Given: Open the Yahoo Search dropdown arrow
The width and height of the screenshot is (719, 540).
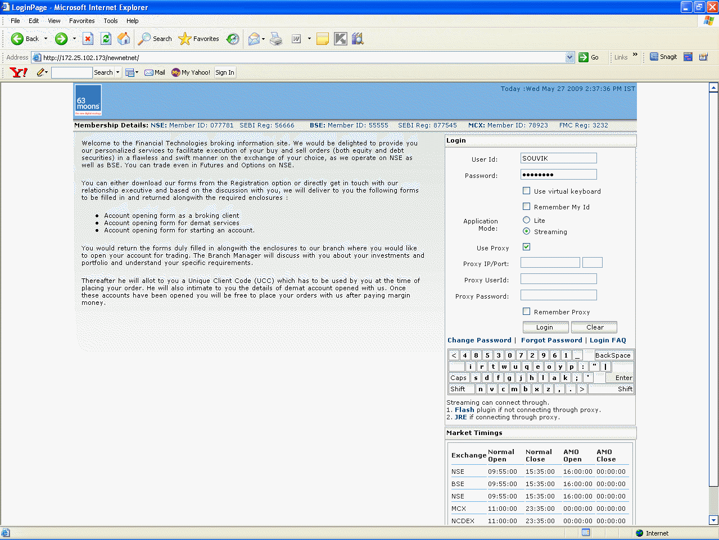Looking at the screenshot, I should pos(117,72).
